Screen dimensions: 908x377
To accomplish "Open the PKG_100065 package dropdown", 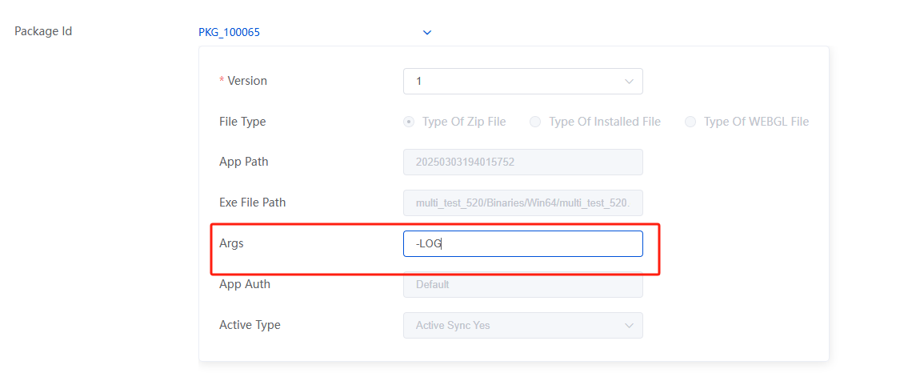I will [x=314, y=33].
